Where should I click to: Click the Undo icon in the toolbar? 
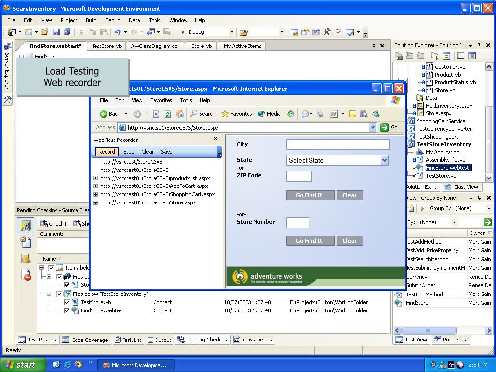tap(117, 32)
